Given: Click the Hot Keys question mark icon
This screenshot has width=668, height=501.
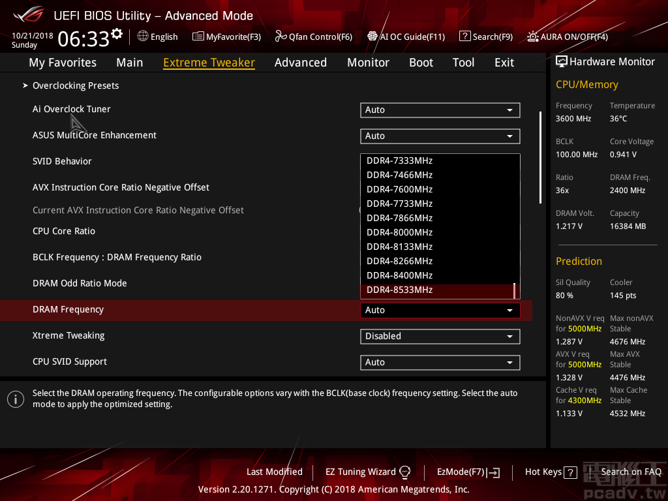Looking at the screenshot, I should 570,472.
